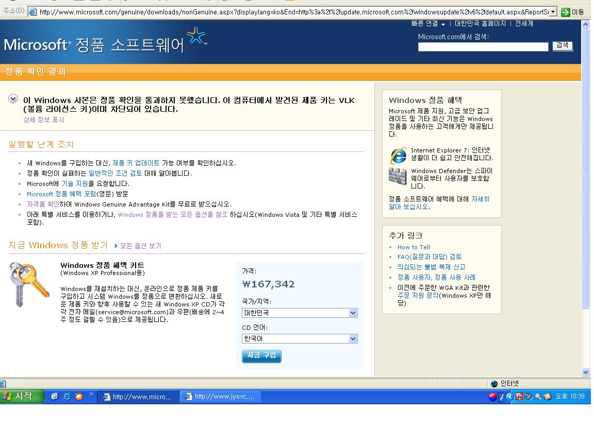Click the last tray icon before the clock

tap(548, 397)
